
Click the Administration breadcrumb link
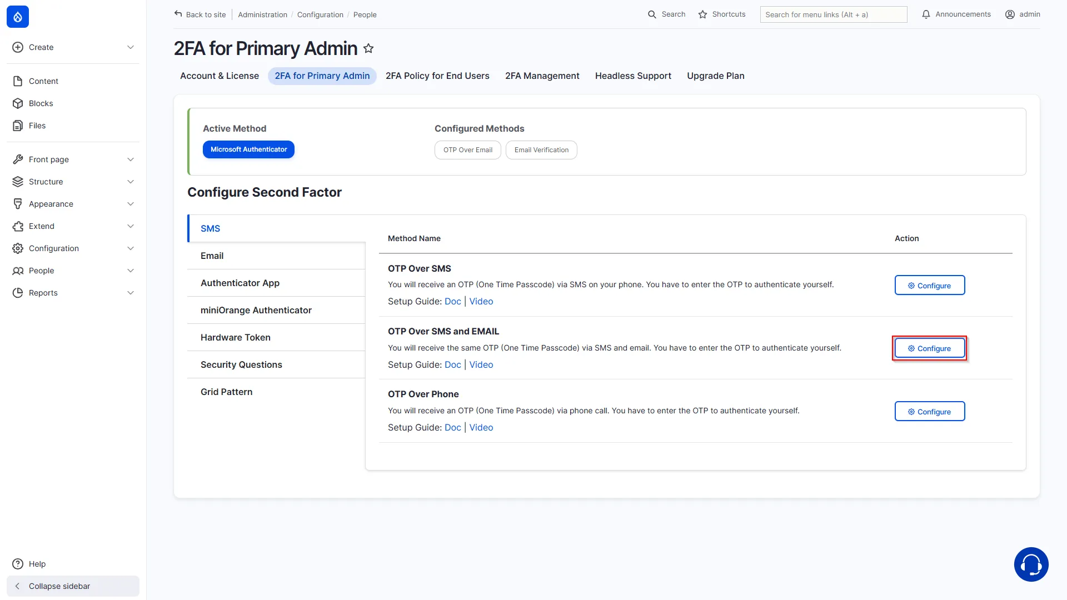[x=263, y=14]
